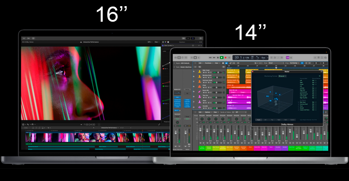Viewport: 349px width, 181px height.
Task: Toggle Sends on Faders power button
Action: (233, 112)
